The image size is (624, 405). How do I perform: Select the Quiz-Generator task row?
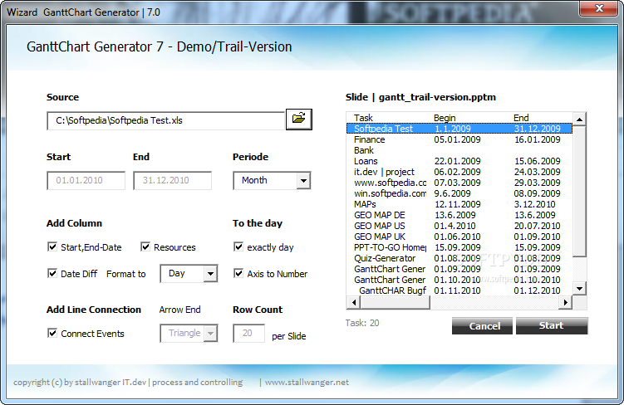coord(459,258)
